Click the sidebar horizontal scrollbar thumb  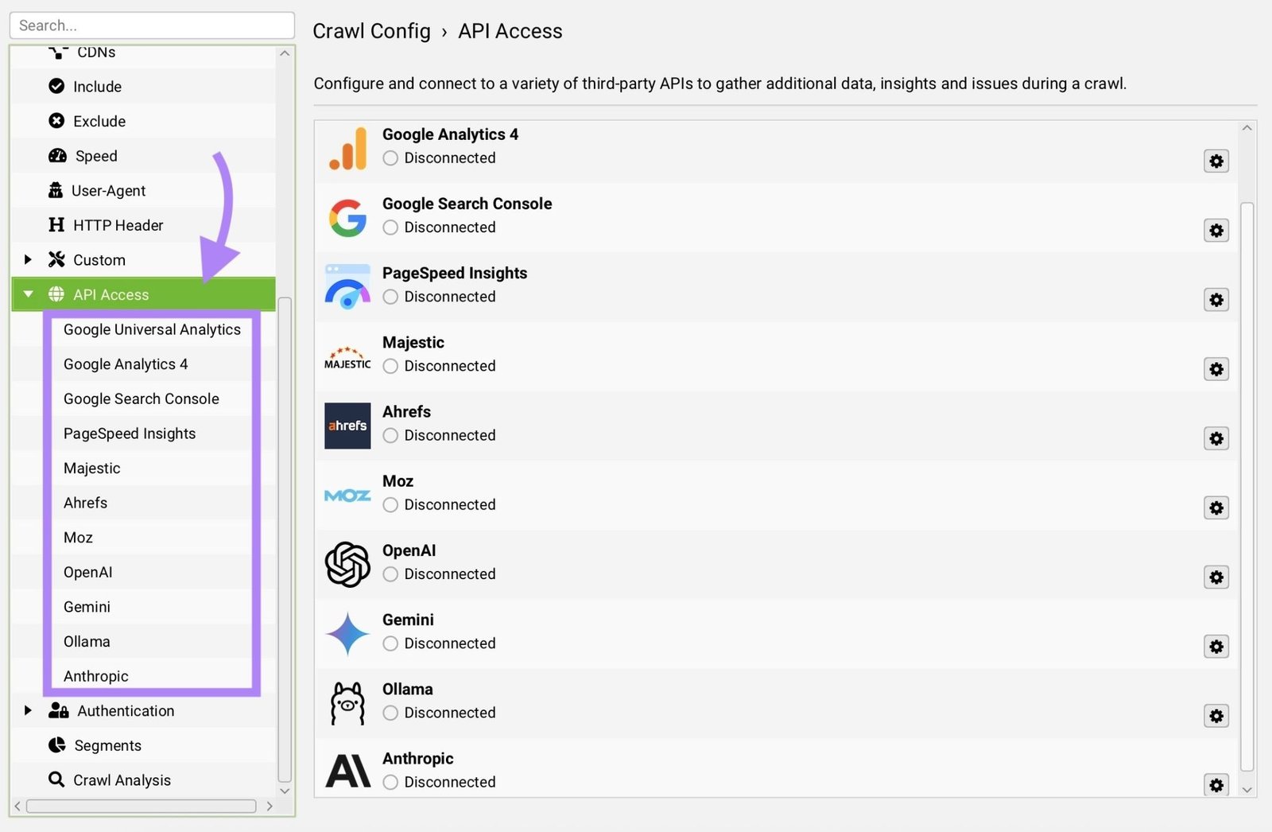coord(142,806)
